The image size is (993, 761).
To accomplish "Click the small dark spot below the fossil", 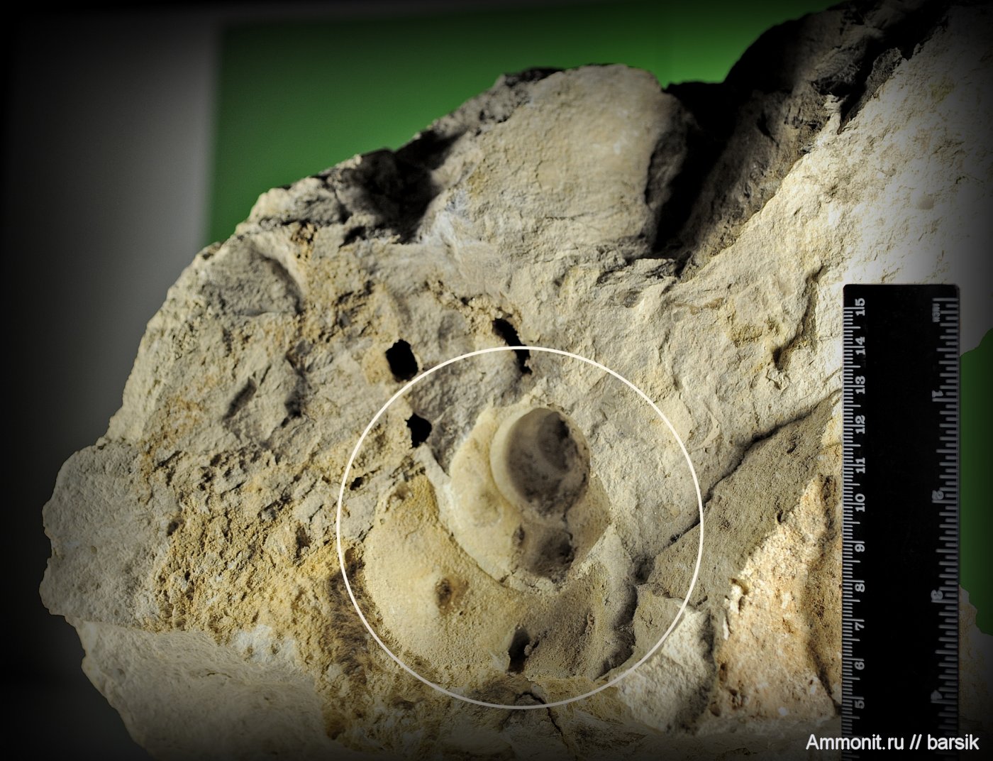I will (445, 593).
